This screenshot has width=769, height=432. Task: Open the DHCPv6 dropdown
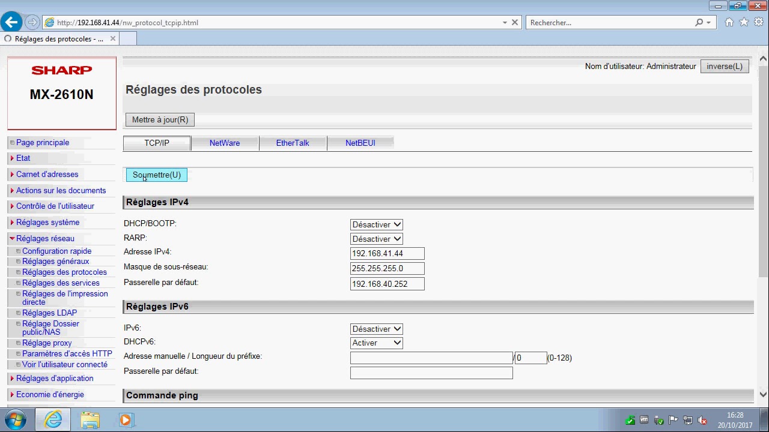coord(377,343)
